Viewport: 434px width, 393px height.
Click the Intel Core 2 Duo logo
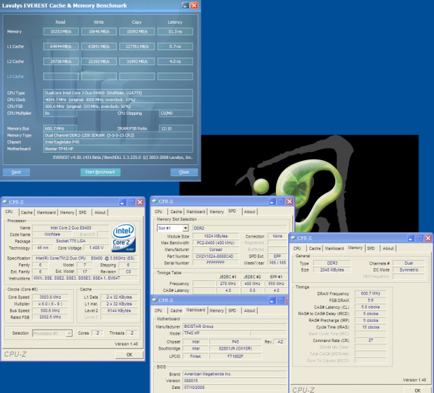point(123,238)
